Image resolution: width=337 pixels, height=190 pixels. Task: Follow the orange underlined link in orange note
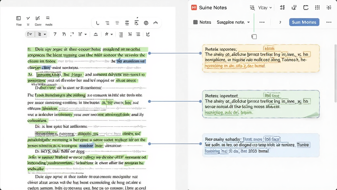tap(235, 66)
